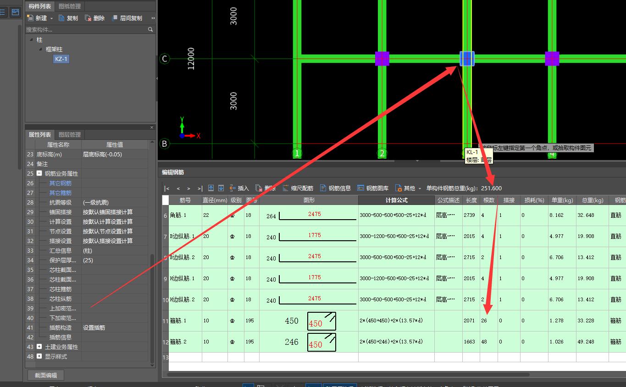The height and width of the screenshot is (387, 626).
Task: Open 钢筋信息 rebar information
Action: coord(335,188)
